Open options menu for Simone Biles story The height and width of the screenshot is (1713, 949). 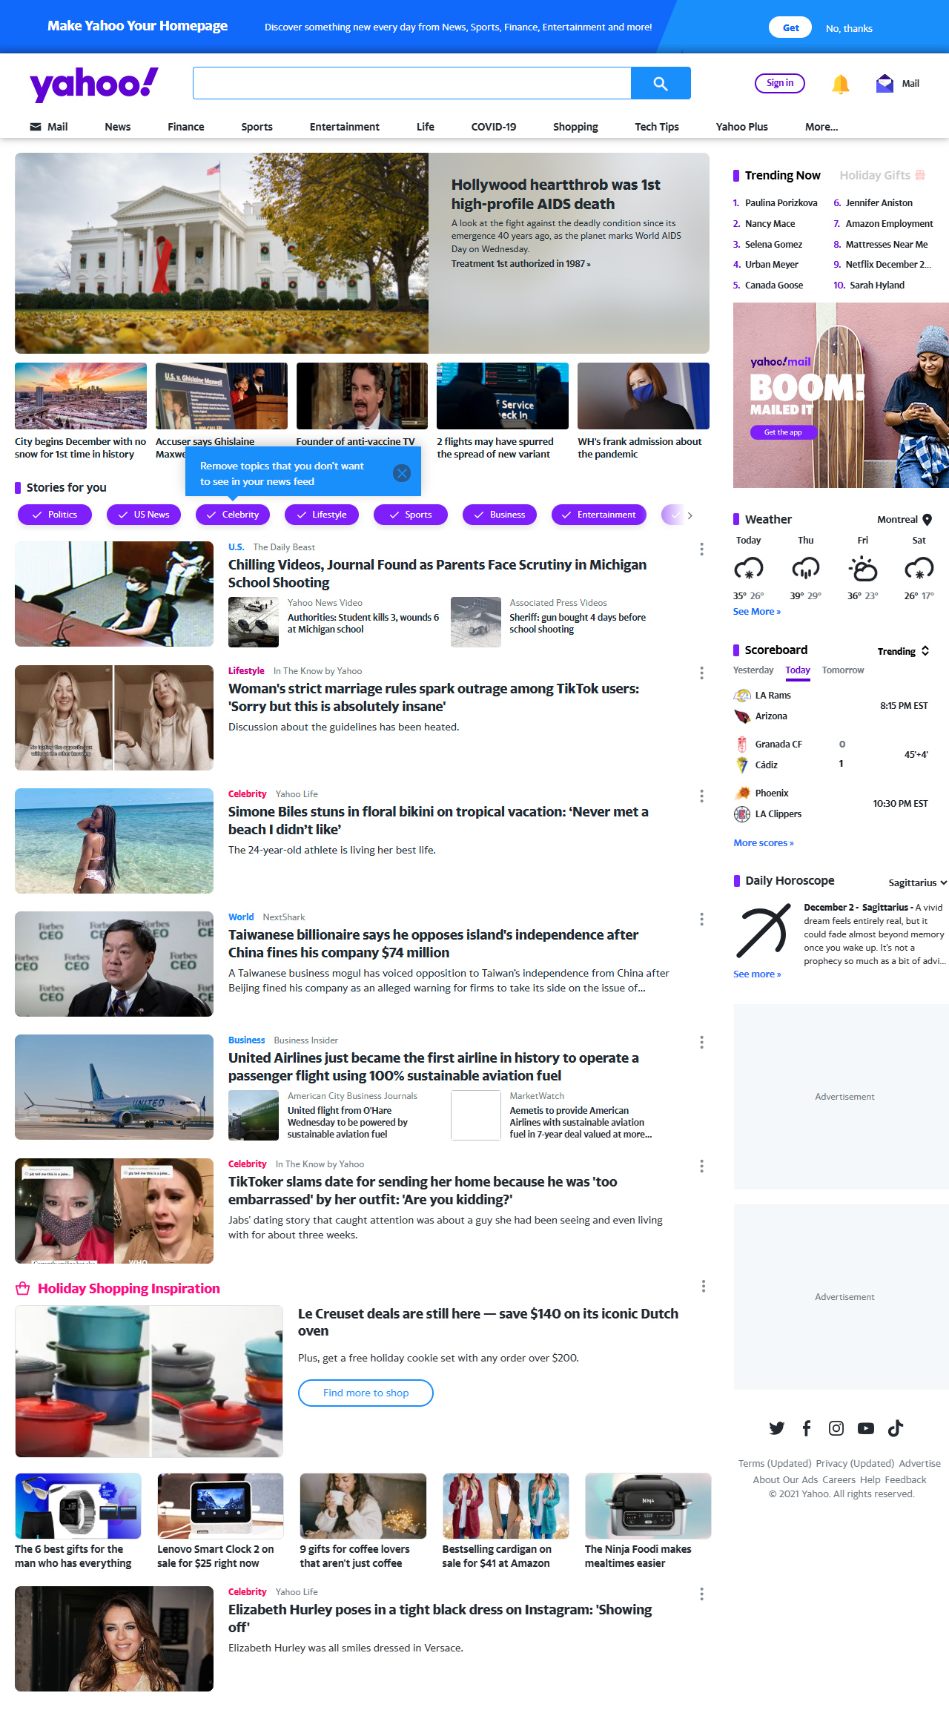(x=701, y=796)
